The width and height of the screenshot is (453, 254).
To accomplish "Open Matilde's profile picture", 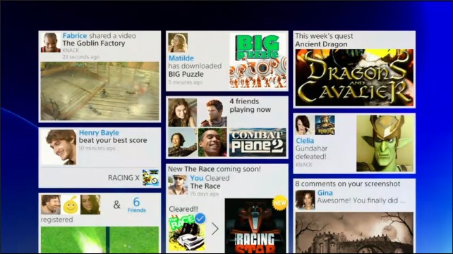I will [x=178, y=43].
